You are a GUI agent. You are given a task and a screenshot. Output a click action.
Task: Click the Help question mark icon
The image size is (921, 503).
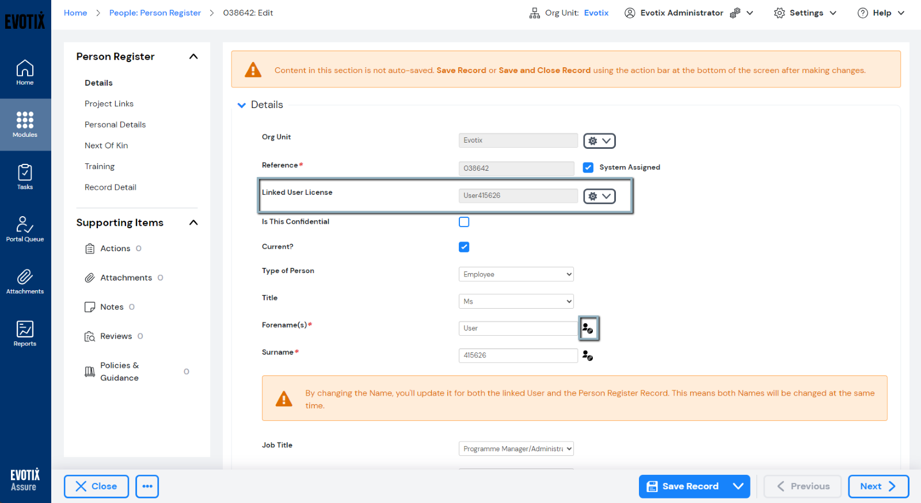click(x=863, y=13)
